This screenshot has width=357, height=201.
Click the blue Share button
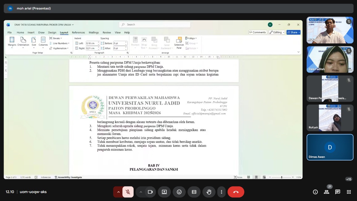[x=293, y=32]
